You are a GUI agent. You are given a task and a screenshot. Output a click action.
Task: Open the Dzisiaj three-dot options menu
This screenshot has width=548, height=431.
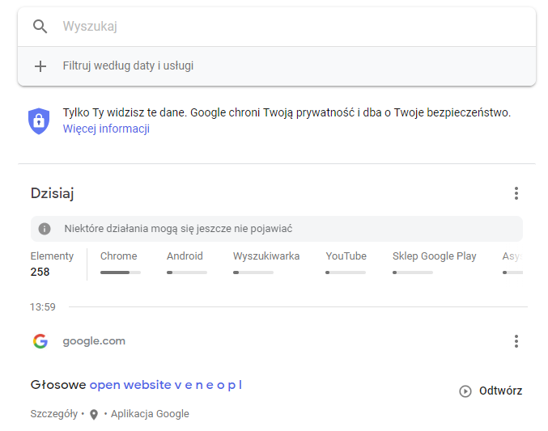[x=516, y=193]
